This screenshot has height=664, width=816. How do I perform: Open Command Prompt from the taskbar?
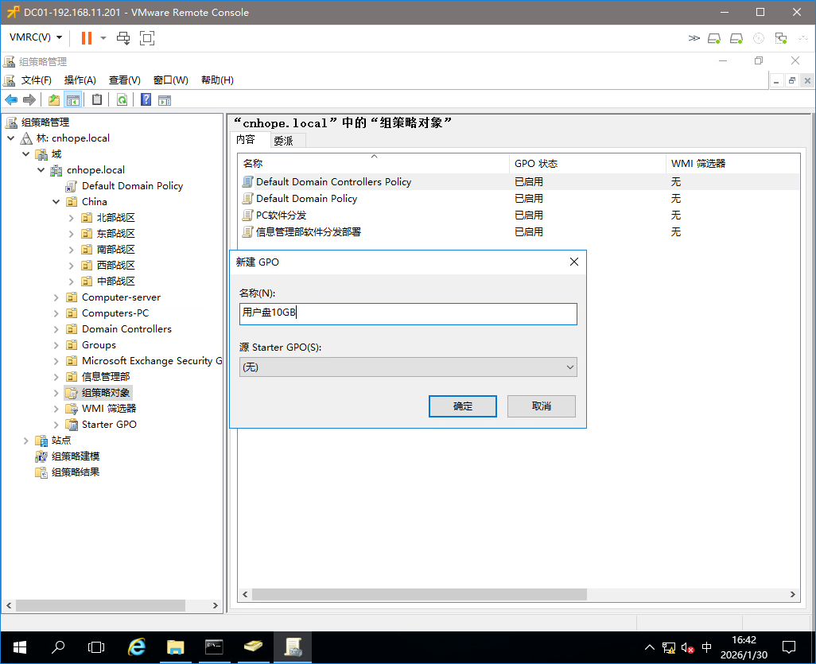(x=214, y=647)
